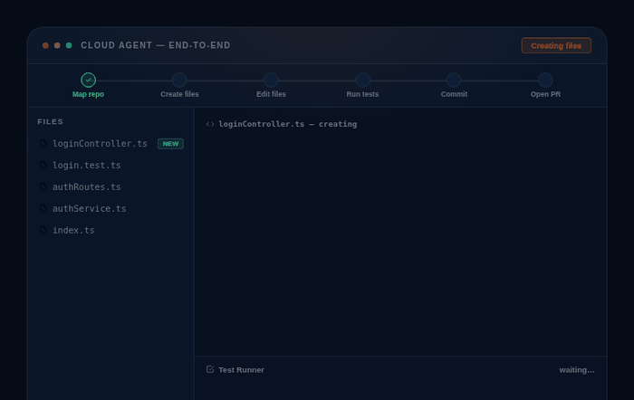Click the file icon beside login.test.ts

click(43, 166)
